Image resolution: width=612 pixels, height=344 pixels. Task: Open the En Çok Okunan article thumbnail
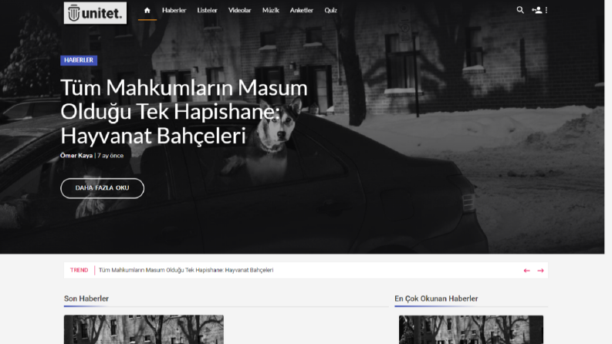coord(471,329)
